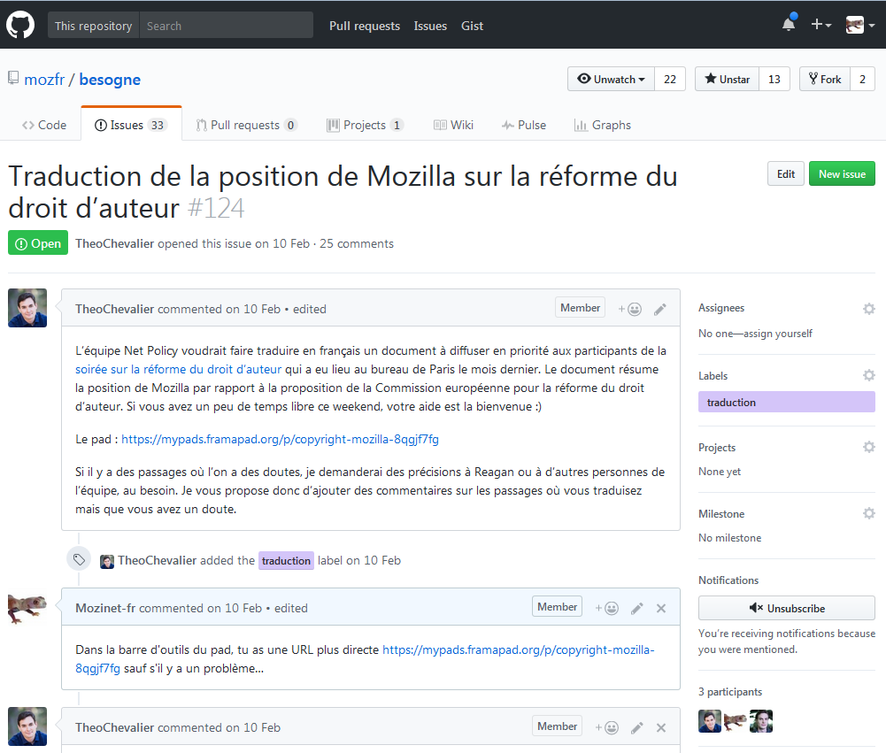886x753 pixels.
Task: Add reaction to last TheoChevalier comment
Action: (607, 727)
